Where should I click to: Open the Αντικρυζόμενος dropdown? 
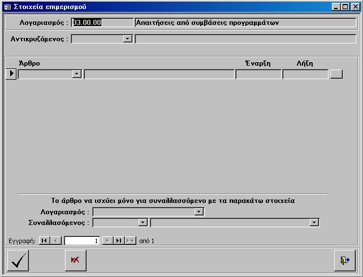[127, 39]
